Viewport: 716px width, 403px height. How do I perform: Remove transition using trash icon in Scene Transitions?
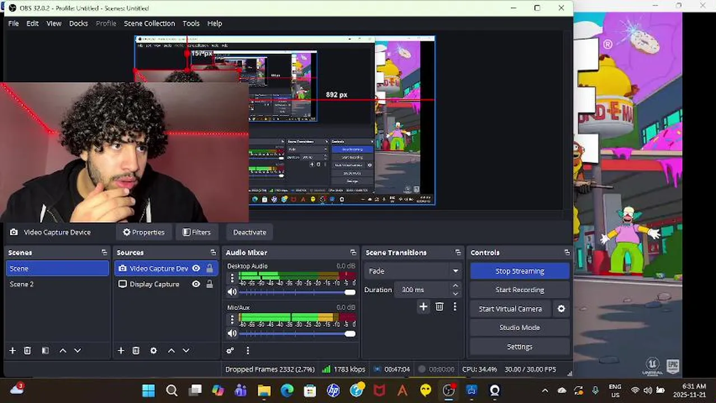point(439,306)
